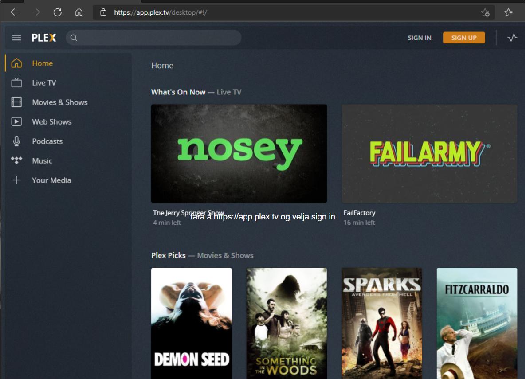This screenshot has height=379, width=526.
Task: Click the Web Shows play icon
Action: point(16,122)
